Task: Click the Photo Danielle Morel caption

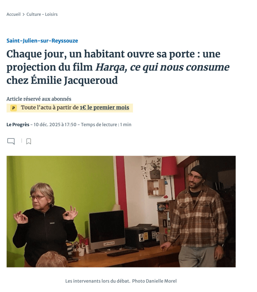Action: pyautogui.click(x=154, y=281)
